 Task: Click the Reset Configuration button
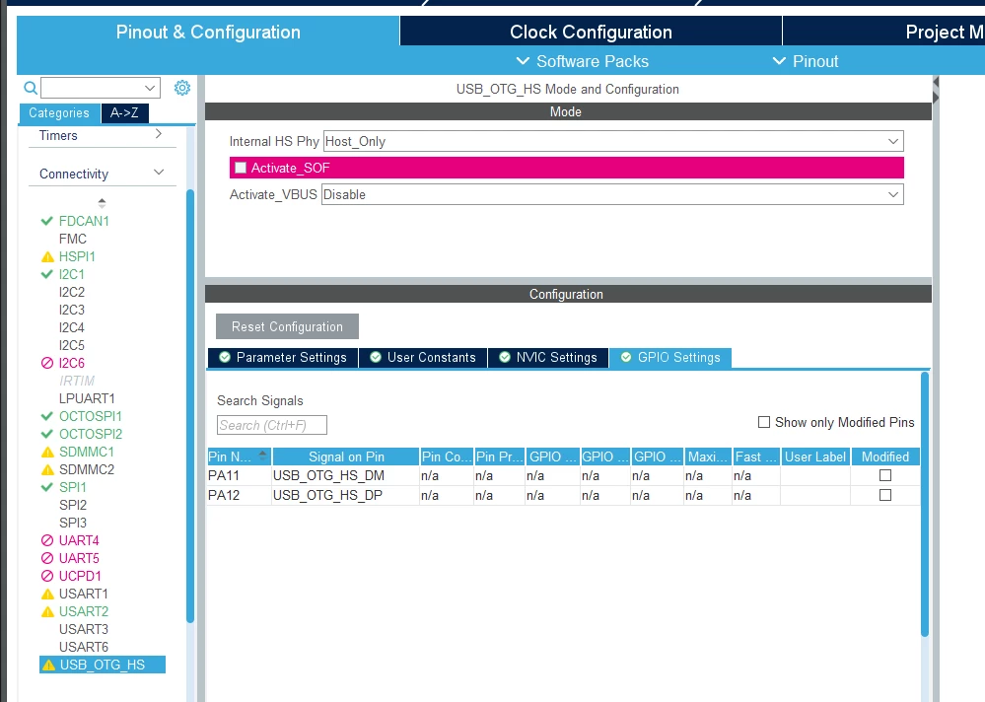coord(287,326)
